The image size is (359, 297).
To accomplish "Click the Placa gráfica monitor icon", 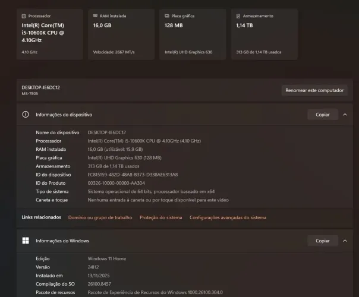I will click(x=167, y=16).
